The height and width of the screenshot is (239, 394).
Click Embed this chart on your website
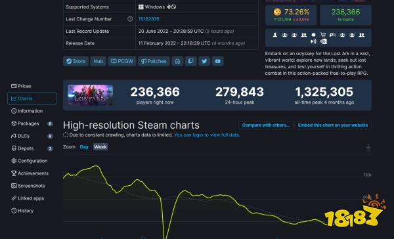(333, 125)
